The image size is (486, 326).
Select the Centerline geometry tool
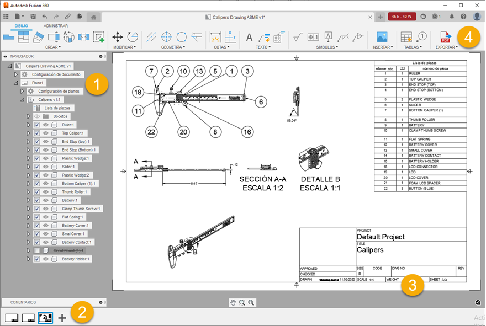[x=151, y=37]
